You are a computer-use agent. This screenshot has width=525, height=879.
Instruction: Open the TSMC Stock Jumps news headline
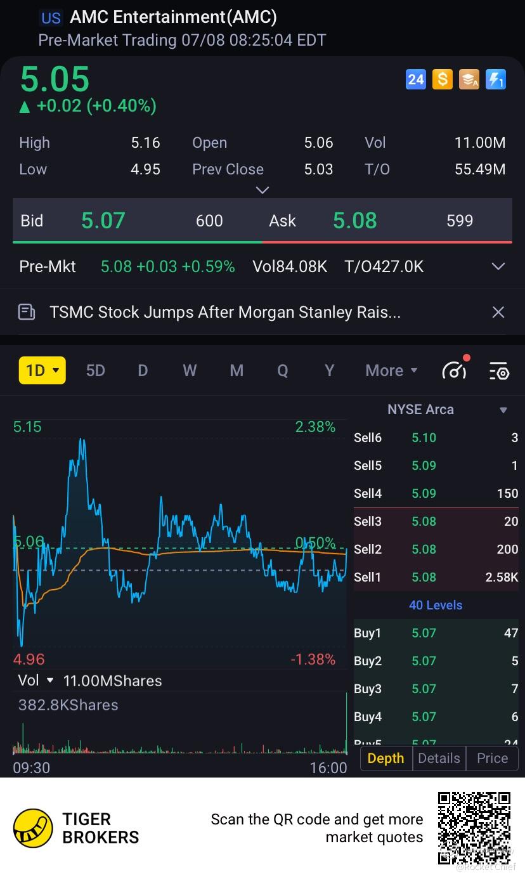[225, 312]
